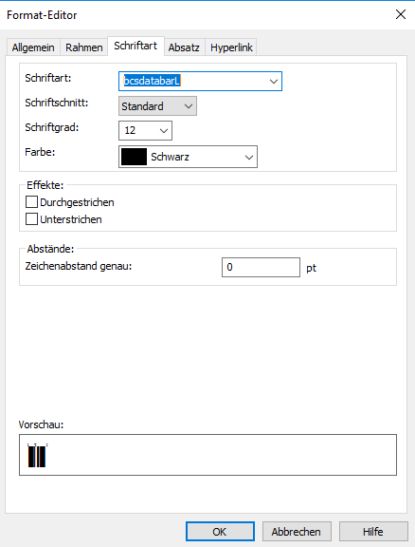Image resolution: width=415 pixels, height=547 pixels.
Task: Tick the Unterstrichen checkbox
Action: tap(31, 219)
